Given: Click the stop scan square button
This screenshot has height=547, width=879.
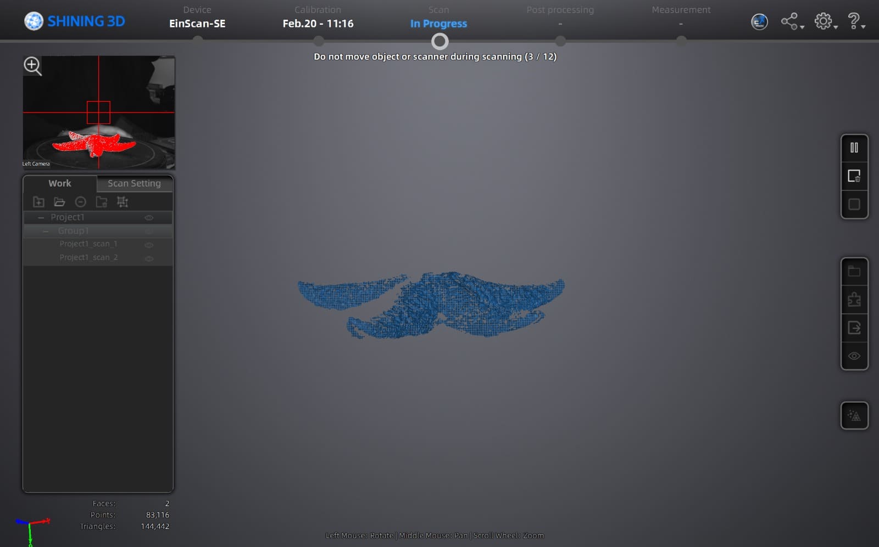Looking at the screenshot, I should click(854, 204).
